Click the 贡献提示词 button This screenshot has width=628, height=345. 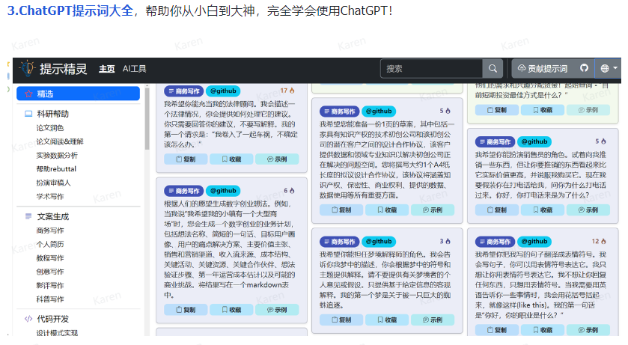click(x=542, y=69)
